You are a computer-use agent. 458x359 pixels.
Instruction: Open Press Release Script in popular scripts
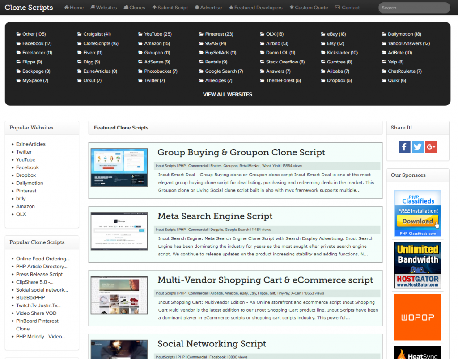point(39,274)
